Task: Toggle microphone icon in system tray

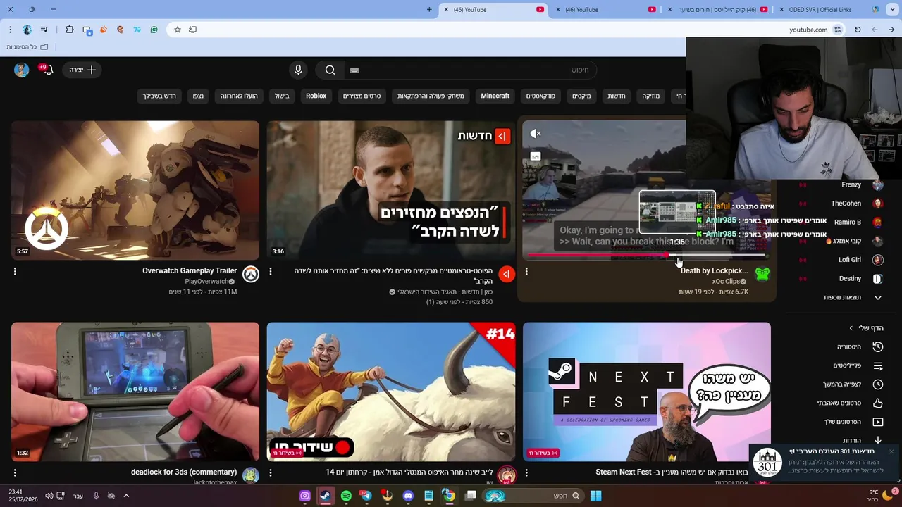Action: pos(96,496)
